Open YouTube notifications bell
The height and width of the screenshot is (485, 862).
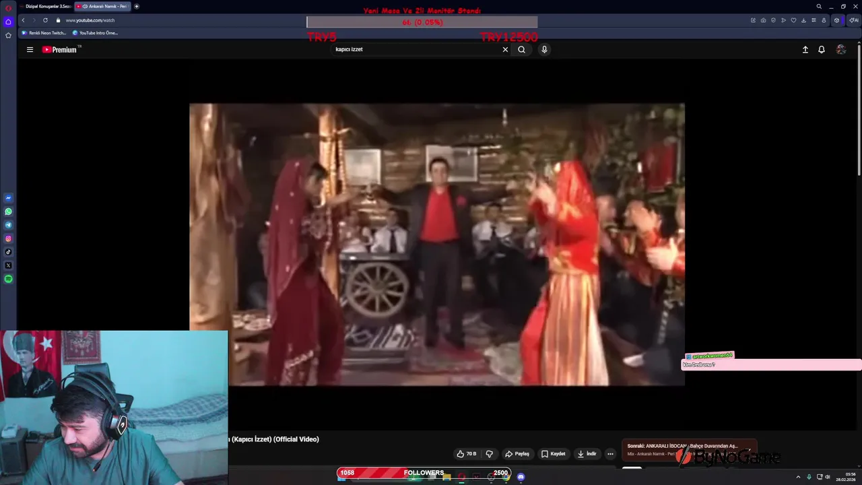click(822, 49)
